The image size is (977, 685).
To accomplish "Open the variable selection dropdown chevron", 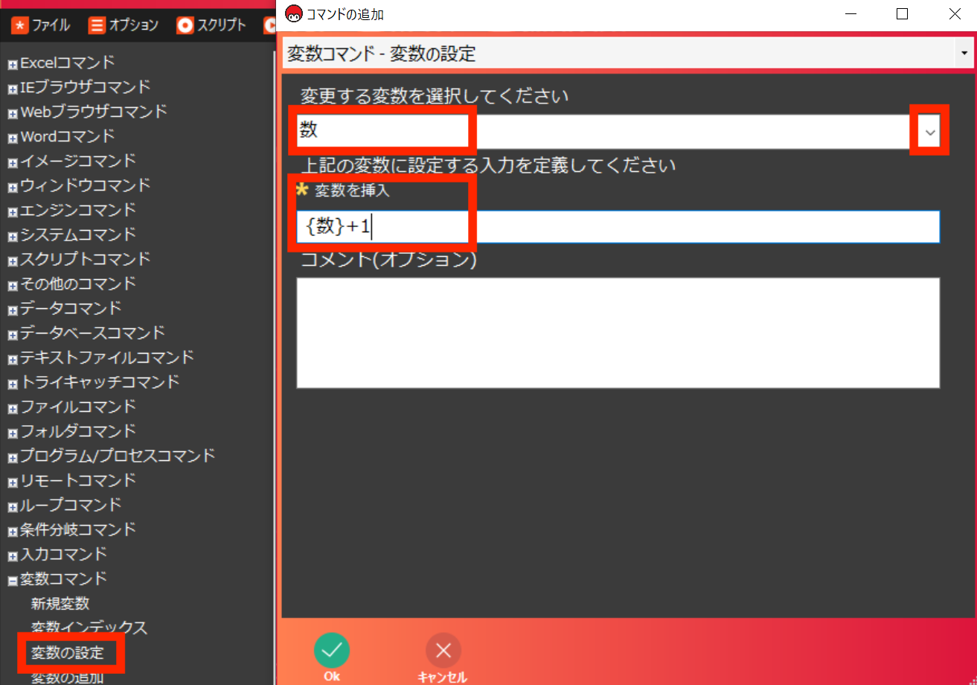I will 929,132.
